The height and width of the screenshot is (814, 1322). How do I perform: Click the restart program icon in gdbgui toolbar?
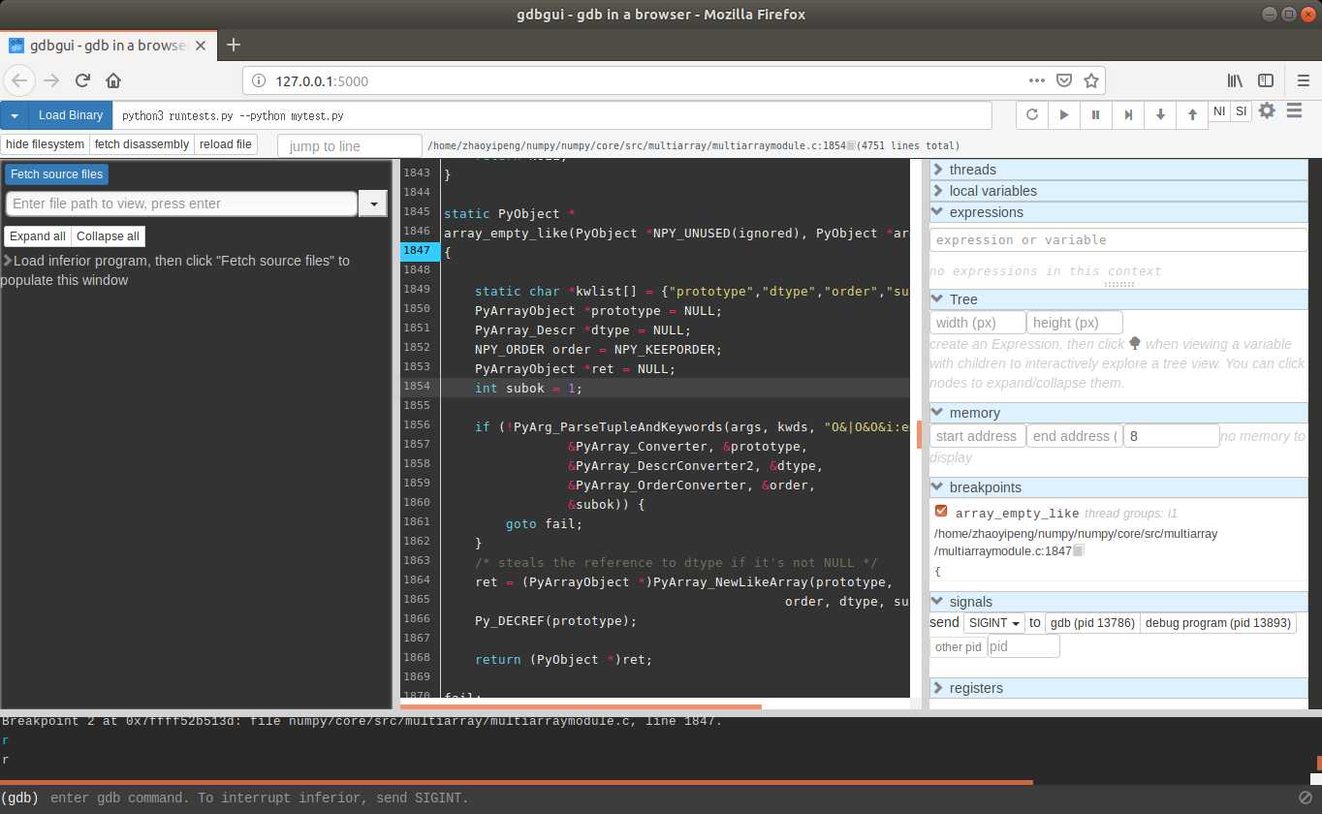pos(1032,114)
